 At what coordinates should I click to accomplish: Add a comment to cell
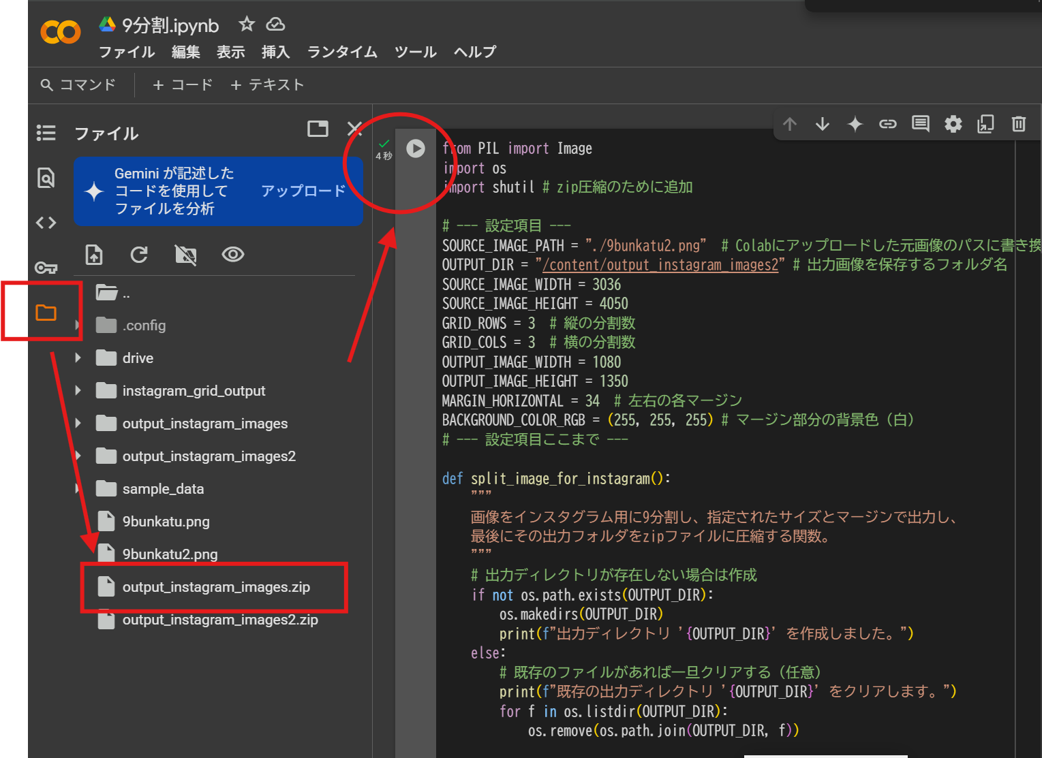[x=921, y=124]
